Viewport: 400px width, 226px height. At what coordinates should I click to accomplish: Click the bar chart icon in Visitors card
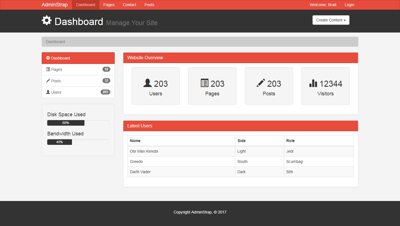click(313, 83)
